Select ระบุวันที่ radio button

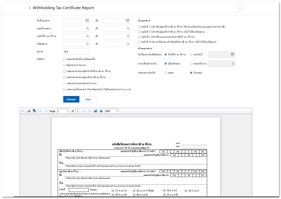click(x=191, y=55)
